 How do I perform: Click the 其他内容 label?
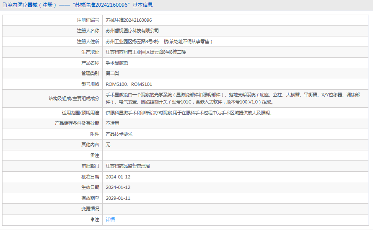click(x=90, y=145)
